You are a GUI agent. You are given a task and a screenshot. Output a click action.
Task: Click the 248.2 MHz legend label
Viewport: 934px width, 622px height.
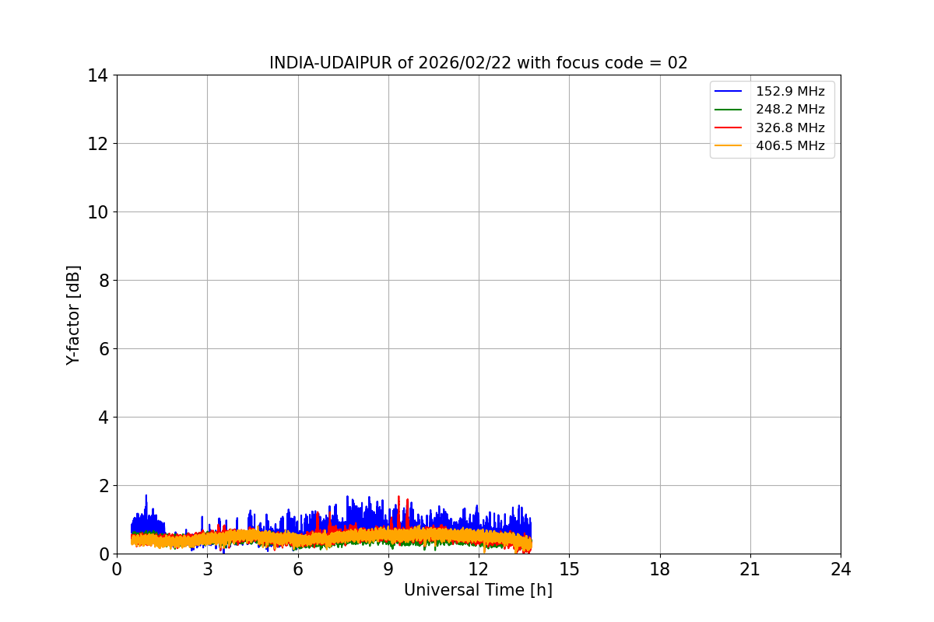click(790, 110)
